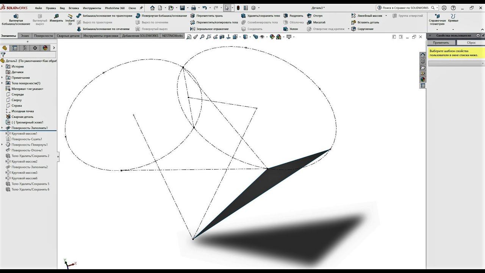Switch to Сварные детали tab
The width and height of the screenshot is (485, 273).
coord(69,36)
